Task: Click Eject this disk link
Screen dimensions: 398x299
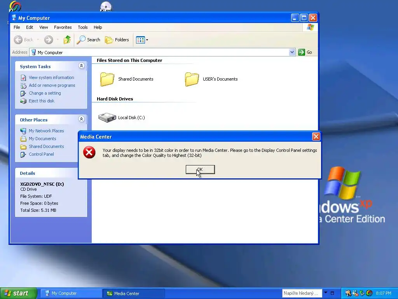Action: click(42, 101)
